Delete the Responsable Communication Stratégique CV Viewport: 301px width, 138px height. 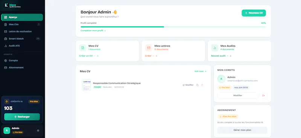202,85
